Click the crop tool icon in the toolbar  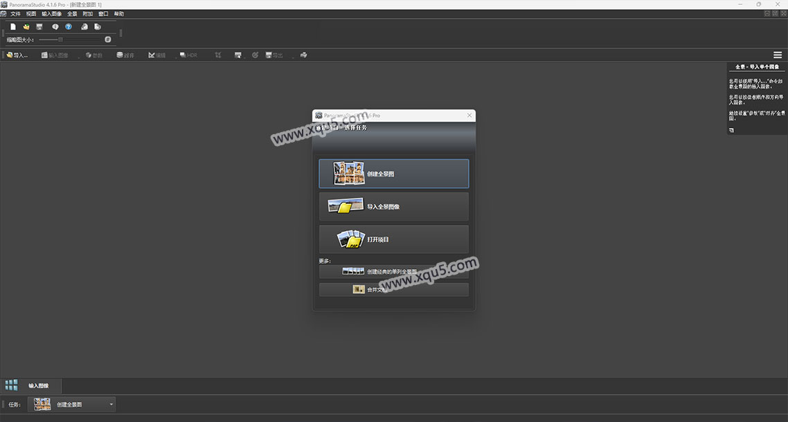coord(218,55)
